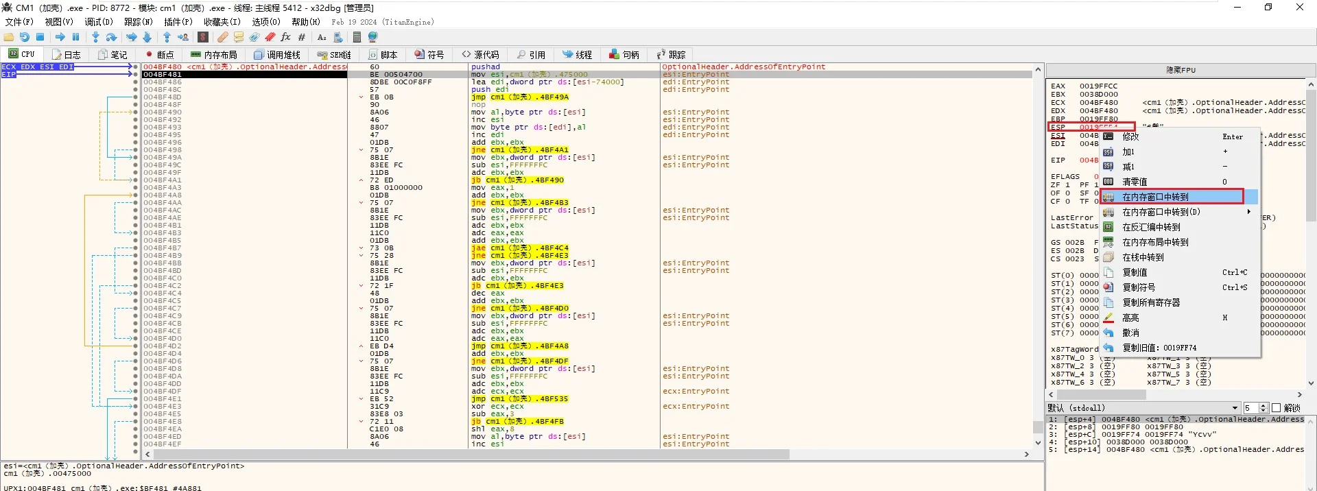1317x491 pixels.
Task: Click the fx functions toolbar icon
Action: tap(286, 37)
